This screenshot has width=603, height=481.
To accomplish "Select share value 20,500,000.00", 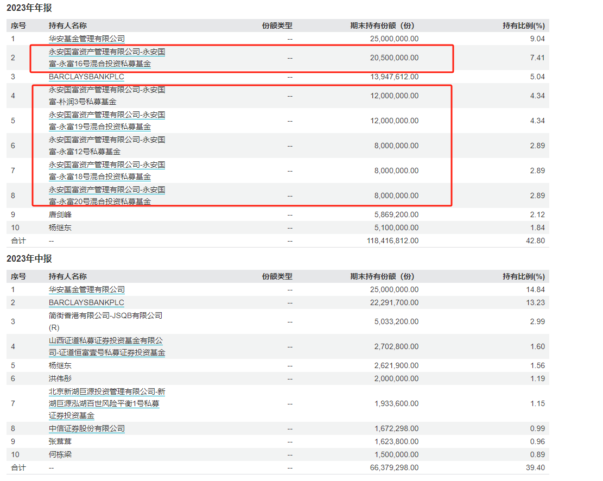I will pos(394,58).
